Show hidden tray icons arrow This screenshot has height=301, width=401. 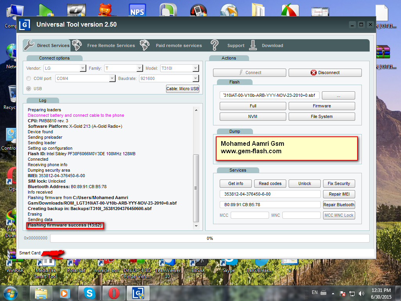tap(333, 294)
